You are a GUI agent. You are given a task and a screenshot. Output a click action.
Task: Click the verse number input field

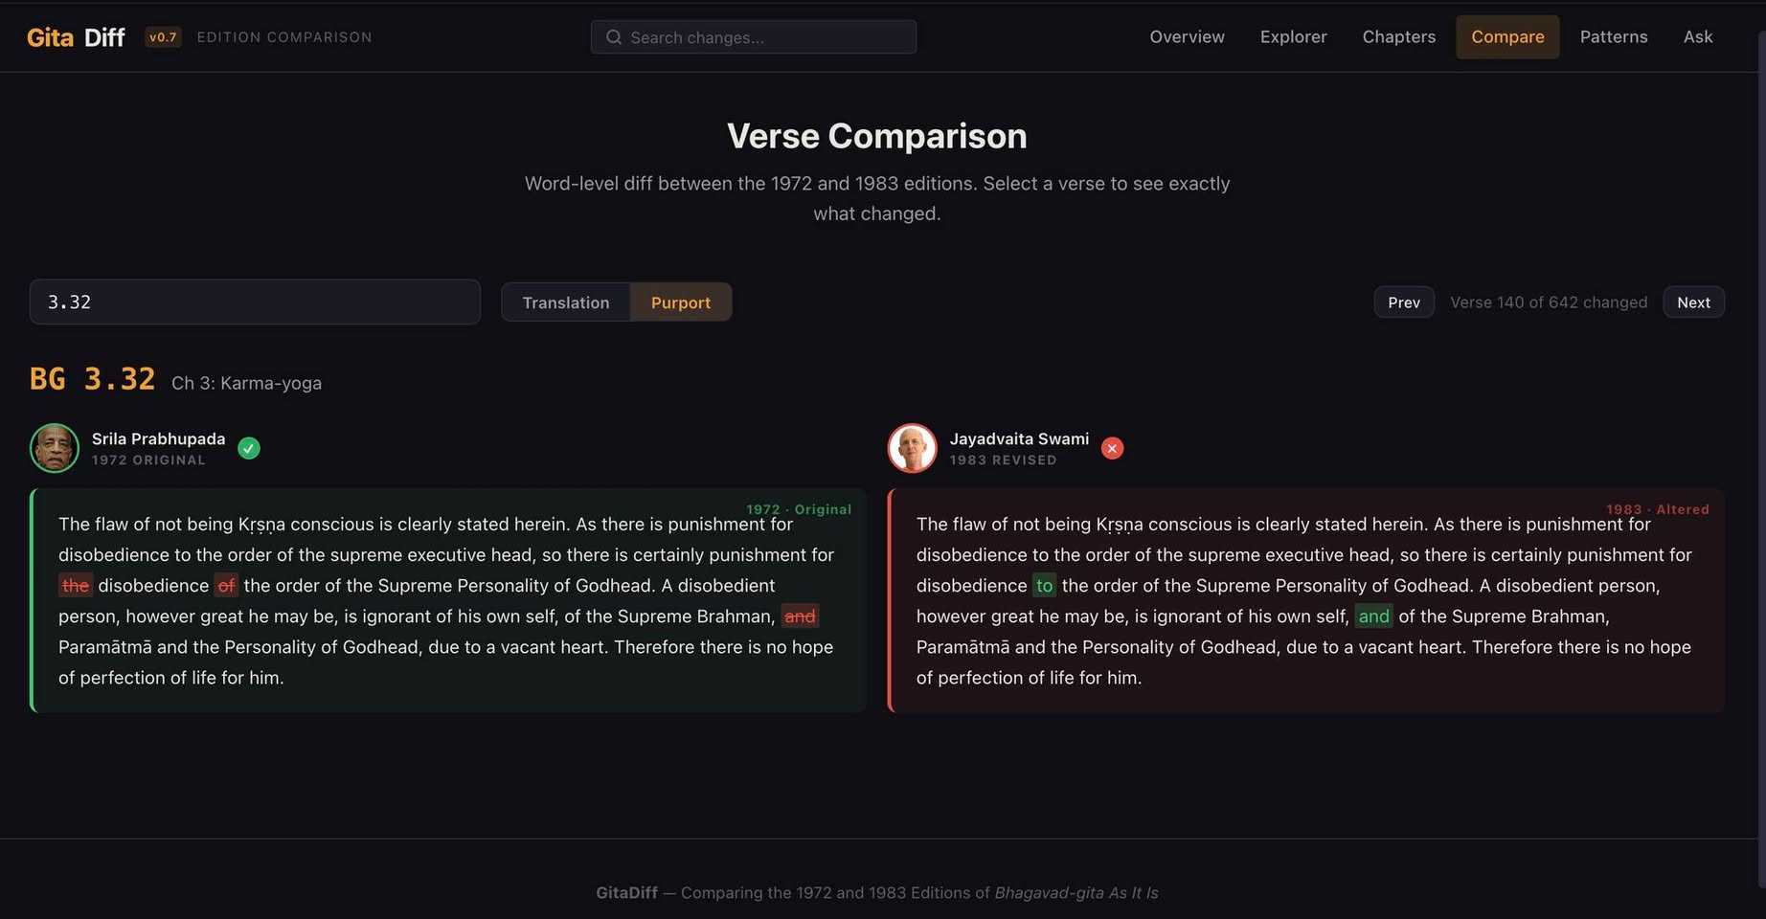[x=255, y=303]
